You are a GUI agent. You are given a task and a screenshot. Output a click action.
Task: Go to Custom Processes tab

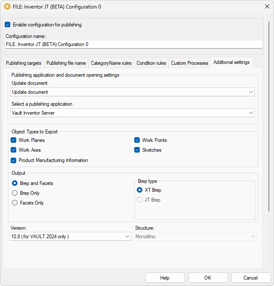coord(190,63)
